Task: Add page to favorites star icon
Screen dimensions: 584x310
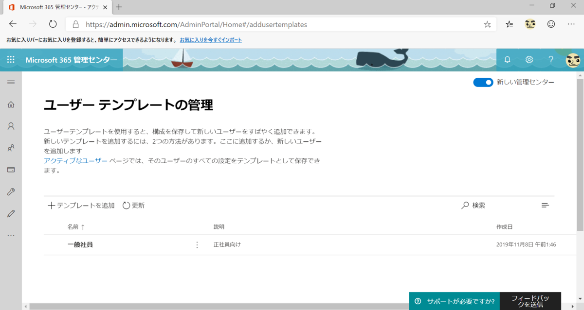Action: (487, 24)
